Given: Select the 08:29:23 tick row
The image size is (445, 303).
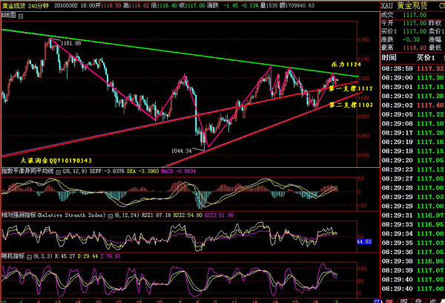Looking at the screenshot, I should tap(413, 169).
